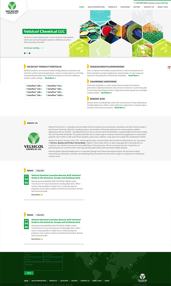Click the HEXACHLOROCYCLOPENTADIENE heading
This screenshot has width=171, height=286.
click(x=107, y=67)
